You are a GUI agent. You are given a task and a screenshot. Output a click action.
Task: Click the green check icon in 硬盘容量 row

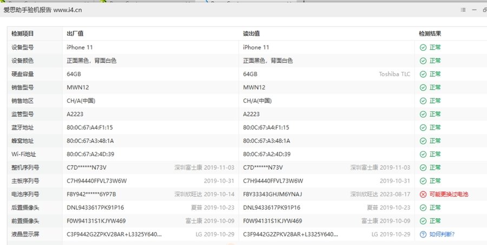tap(423, 74)
